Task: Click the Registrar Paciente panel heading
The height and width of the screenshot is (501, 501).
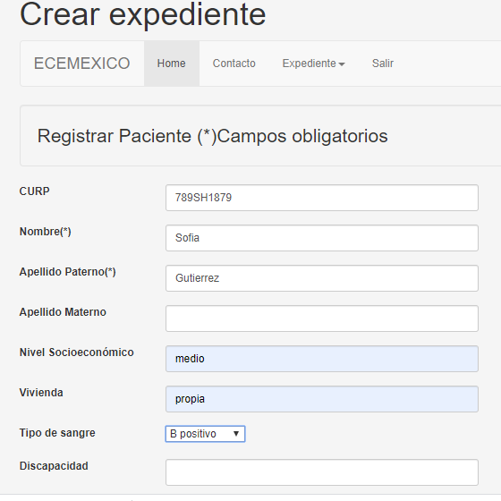Action: (x=213, y=136)
